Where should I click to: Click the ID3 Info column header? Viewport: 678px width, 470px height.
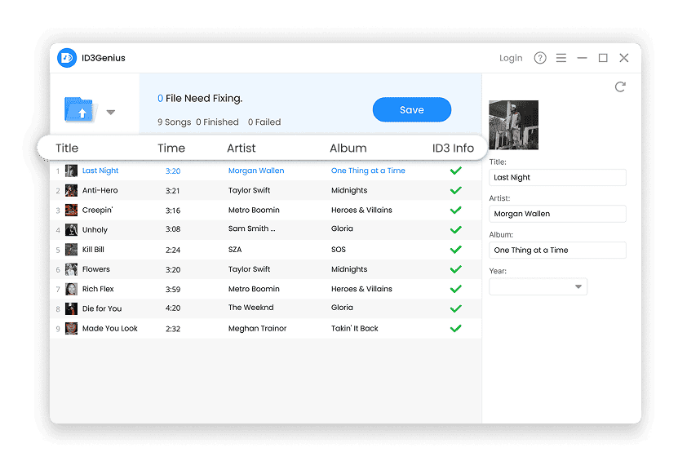pyautogui.click(x=453, y=148)
